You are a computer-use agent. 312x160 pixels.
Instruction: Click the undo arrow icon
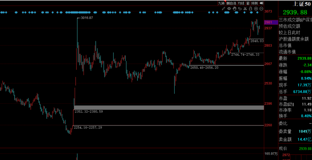tap(240, 9)
